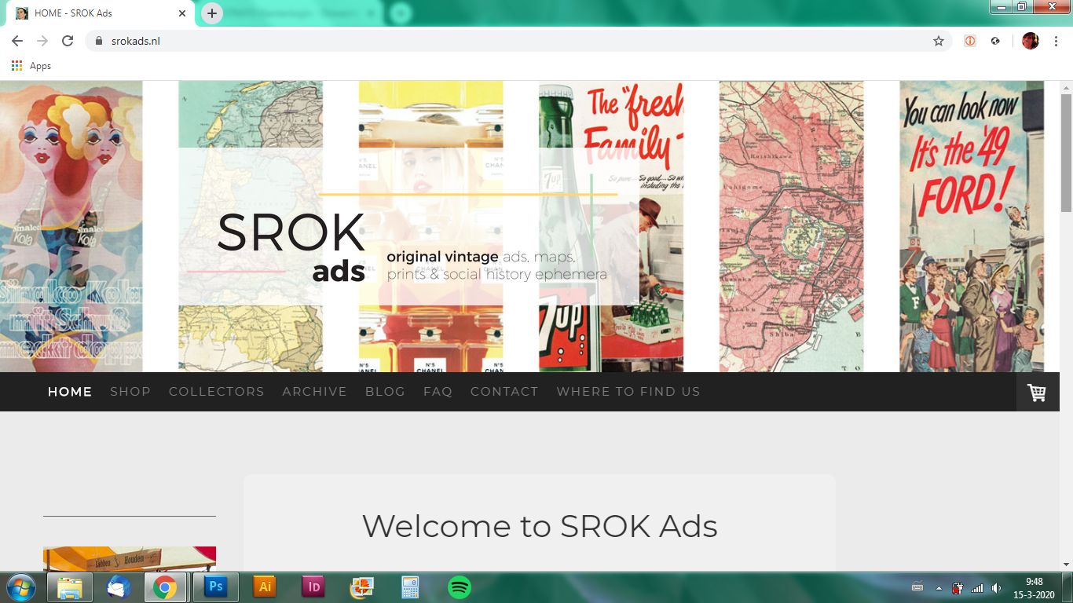Click the SROK ads logo banner

(x=408, y=227)
